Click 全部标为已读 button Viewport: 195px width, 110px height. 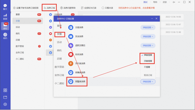click(89, 8)
